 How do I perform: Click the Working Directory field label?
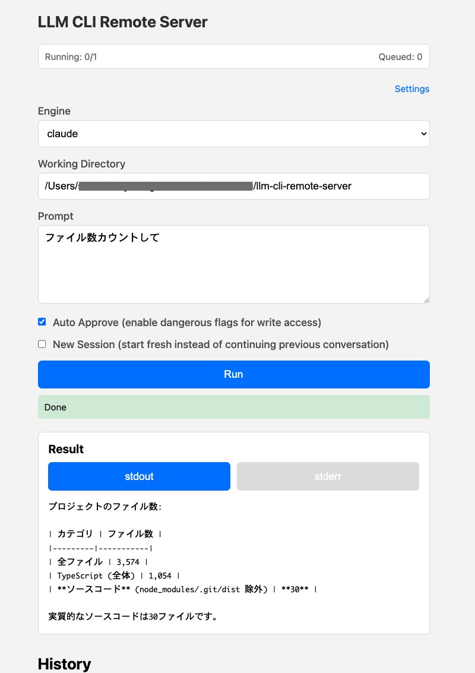tap(81, 163)
